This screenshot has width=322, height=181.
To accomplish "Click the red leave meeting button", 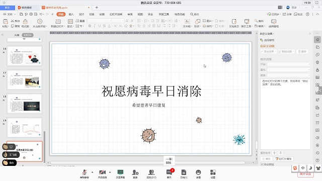I will click(305, 174).
